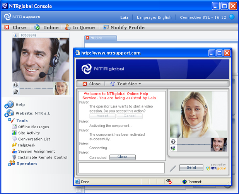This screenshot has height=194, width=239.
Task: Click the pen icon beside Send
Action: (x=173, y=168)
